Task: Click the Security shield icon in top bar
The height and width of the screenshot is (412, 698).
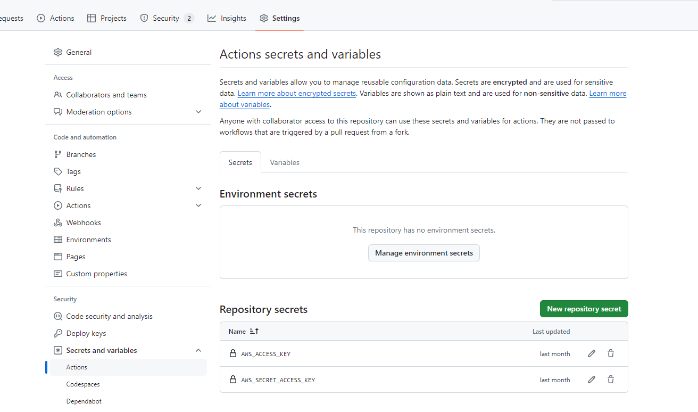Action: [x=144, y=18]
